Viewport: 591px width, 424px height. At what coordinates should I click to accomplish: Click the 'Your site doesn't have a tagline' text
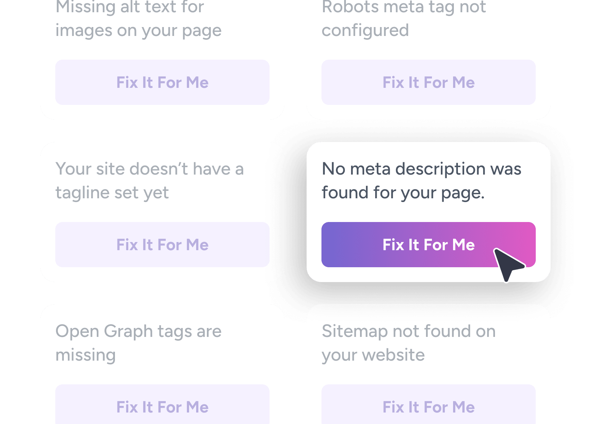click(x=149, y=180)
